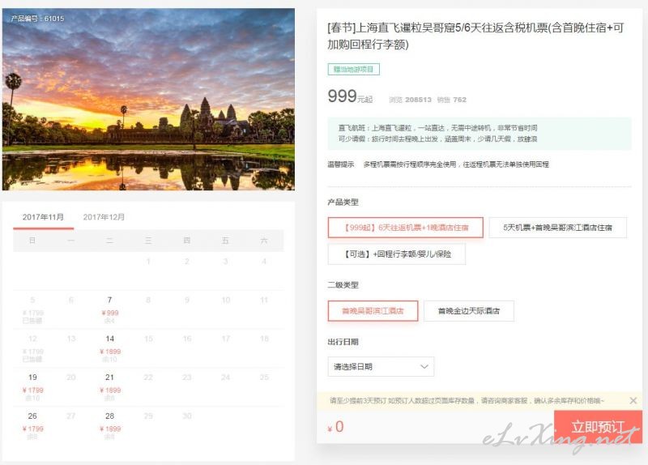
Task: Click the product title text
Action: click(475, 36)
